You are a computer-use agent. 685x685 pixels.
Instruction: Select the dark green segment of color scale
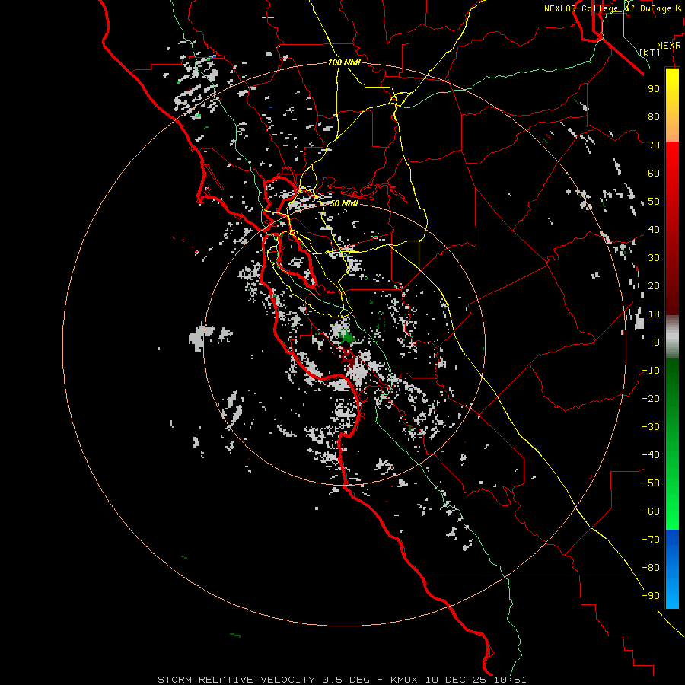click(672, 380)
